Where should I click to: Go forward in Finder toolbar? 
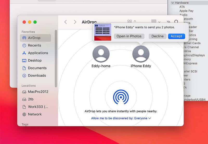pos(75,22)
